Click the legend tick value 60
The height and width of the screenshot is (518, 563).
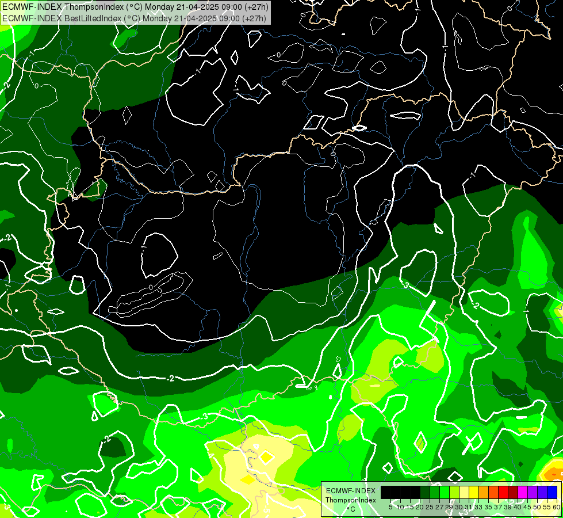557,507
